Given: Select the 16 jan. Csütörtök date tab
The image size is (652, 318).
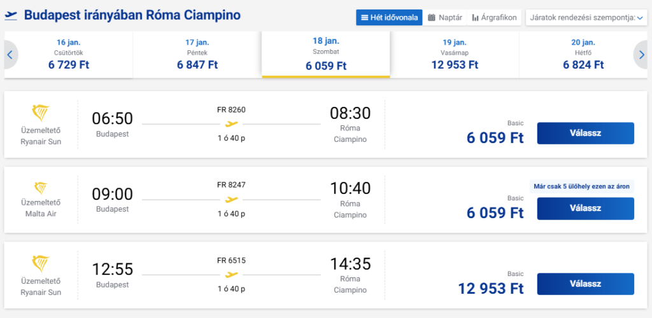Looking at the screenshot, I should point(69,55).
